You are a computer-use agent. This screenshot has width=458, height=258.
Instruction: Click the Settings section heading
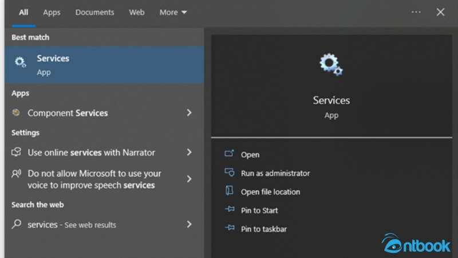point(25,133)
